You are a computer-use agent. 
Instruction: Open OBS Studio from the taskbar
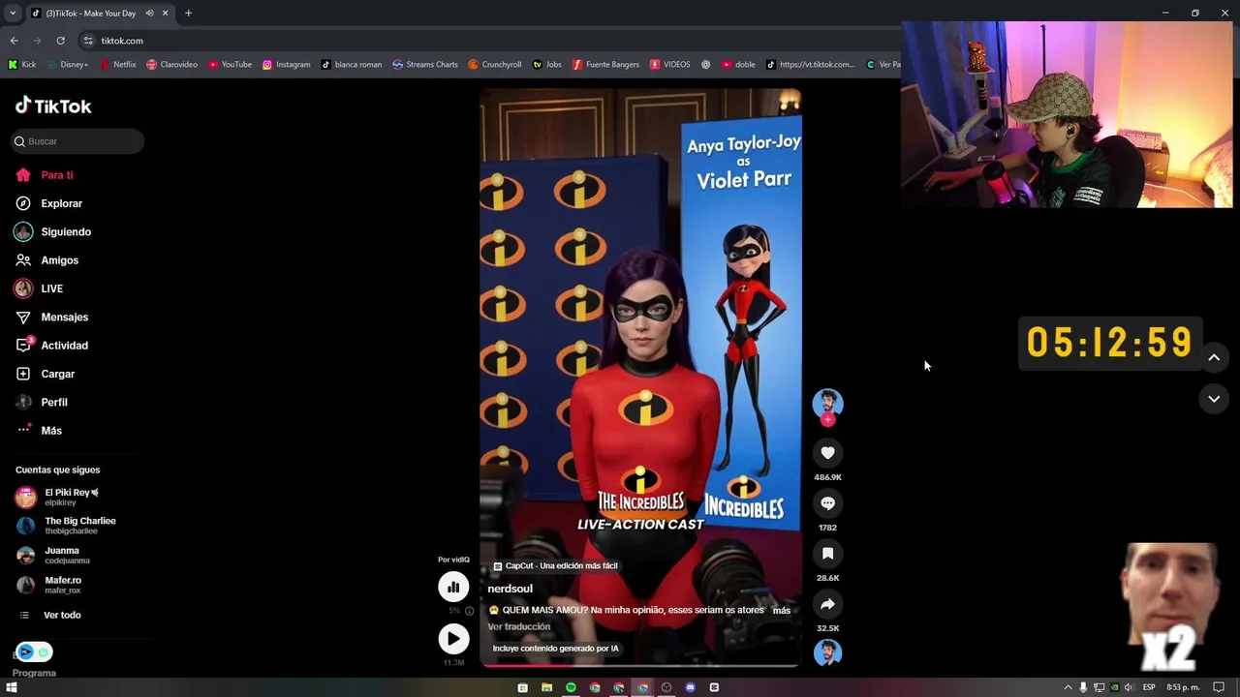coord(666,687)
